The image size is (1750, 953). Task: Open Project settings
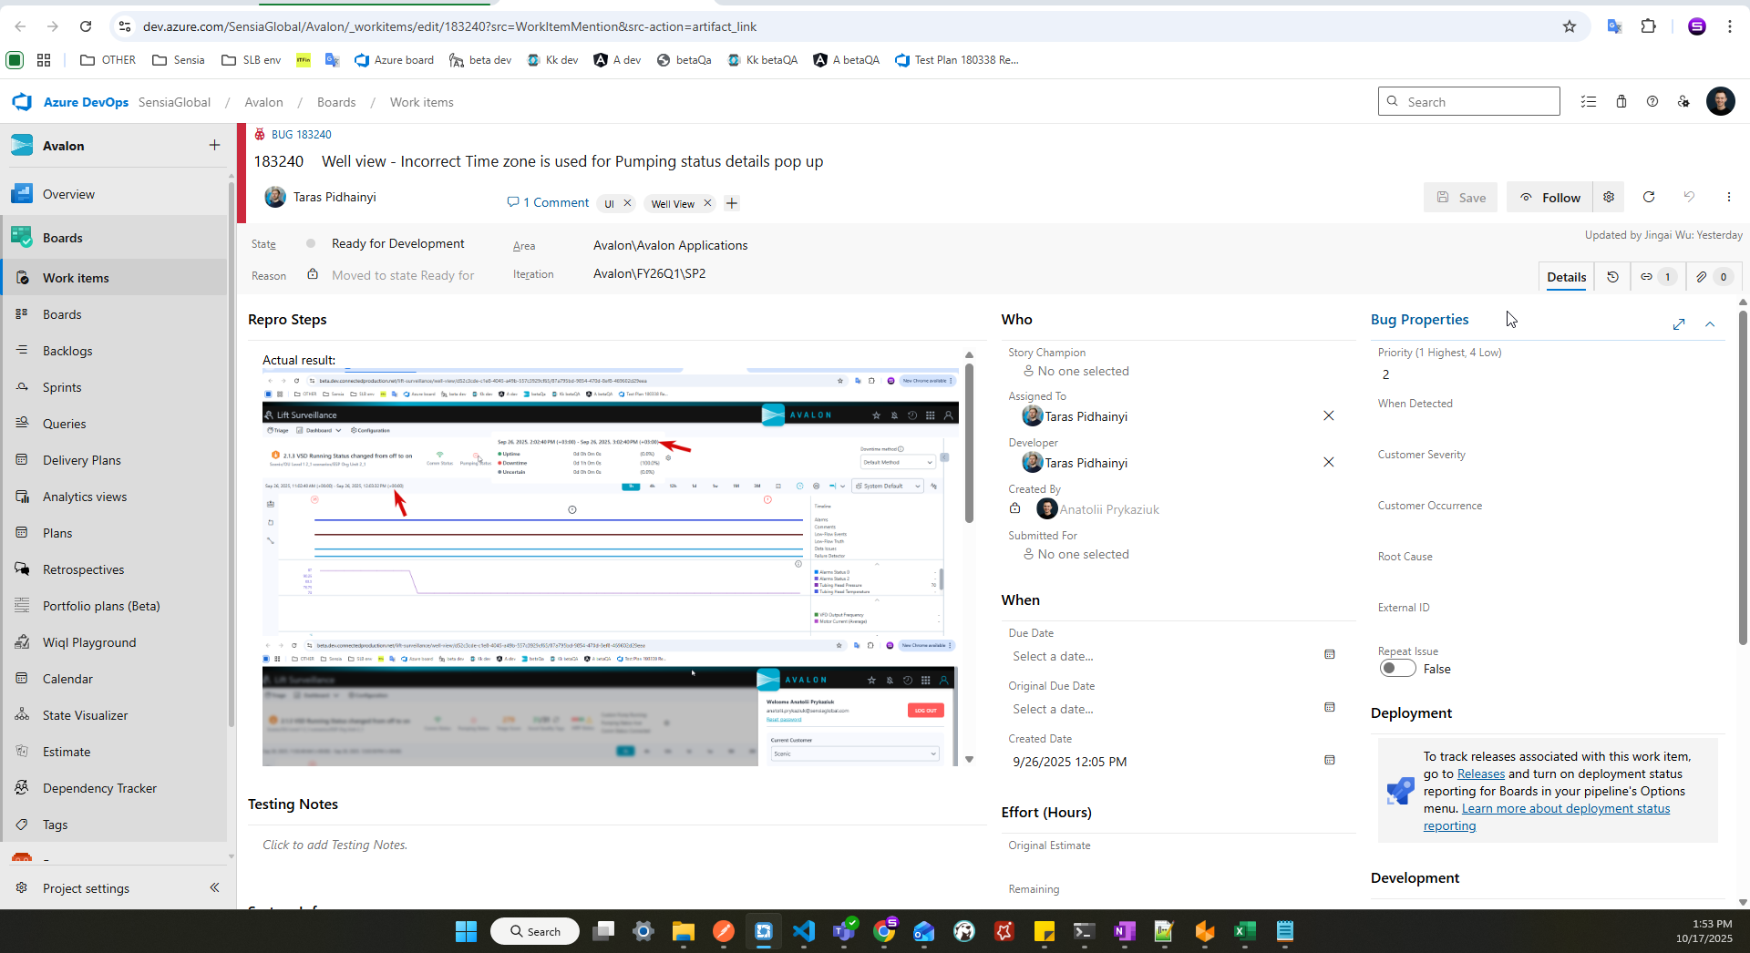[x=86, y=888]
